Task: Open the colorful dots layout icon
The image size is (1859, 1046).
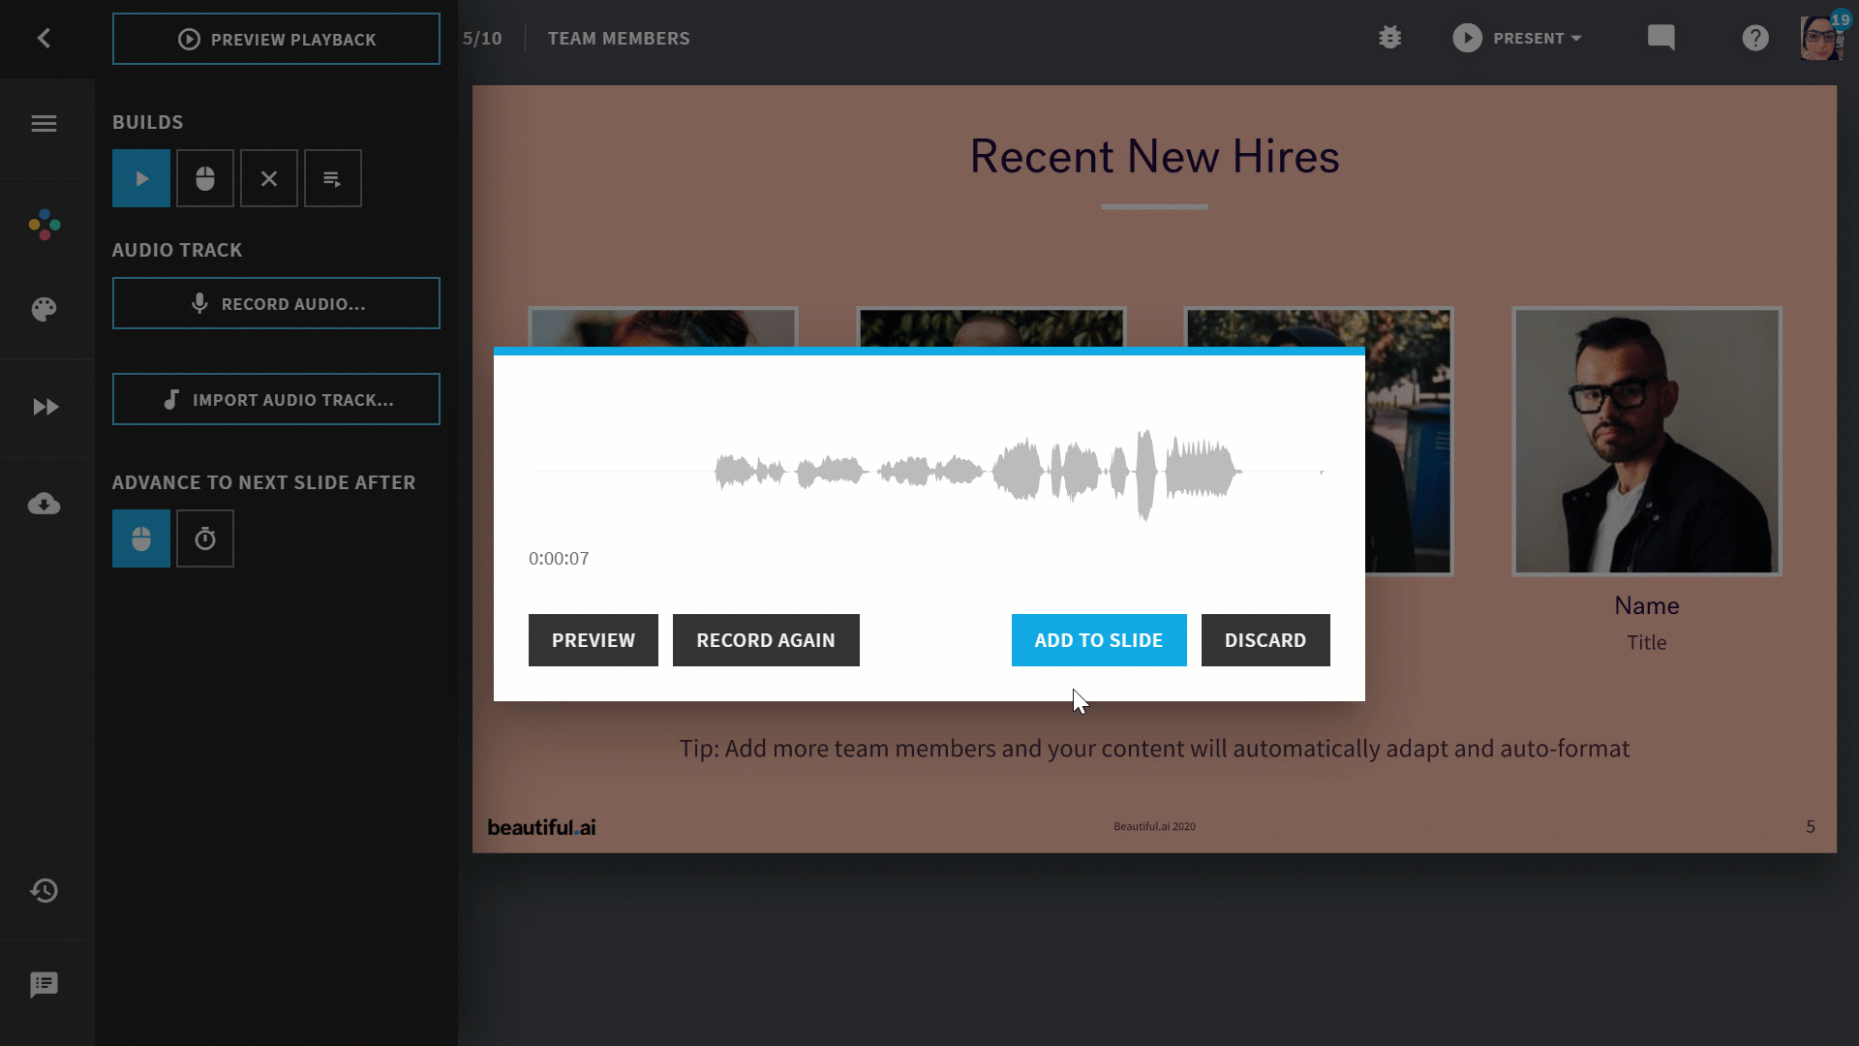Action: click(x=44, y=225)
